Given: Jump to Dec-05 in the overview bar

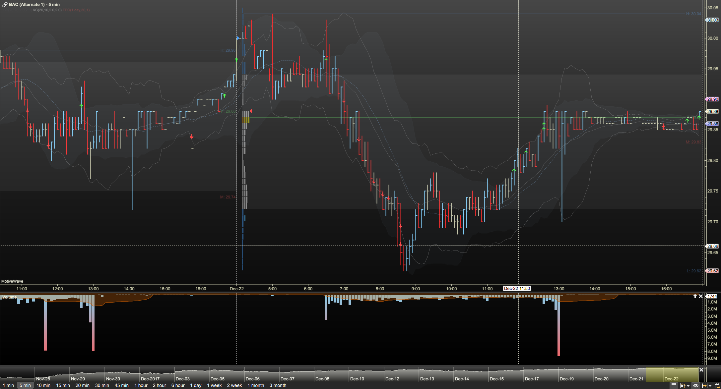Looking at the screenshot, I should (218, 379).
